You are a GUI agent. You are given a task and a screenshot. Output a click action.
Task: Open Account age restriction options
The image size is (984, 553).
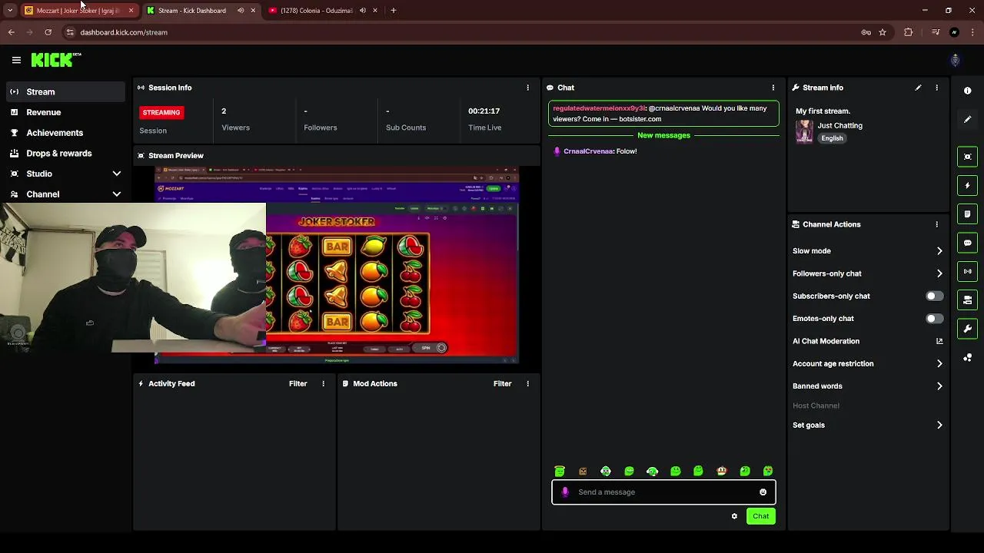tap(867, 363)
